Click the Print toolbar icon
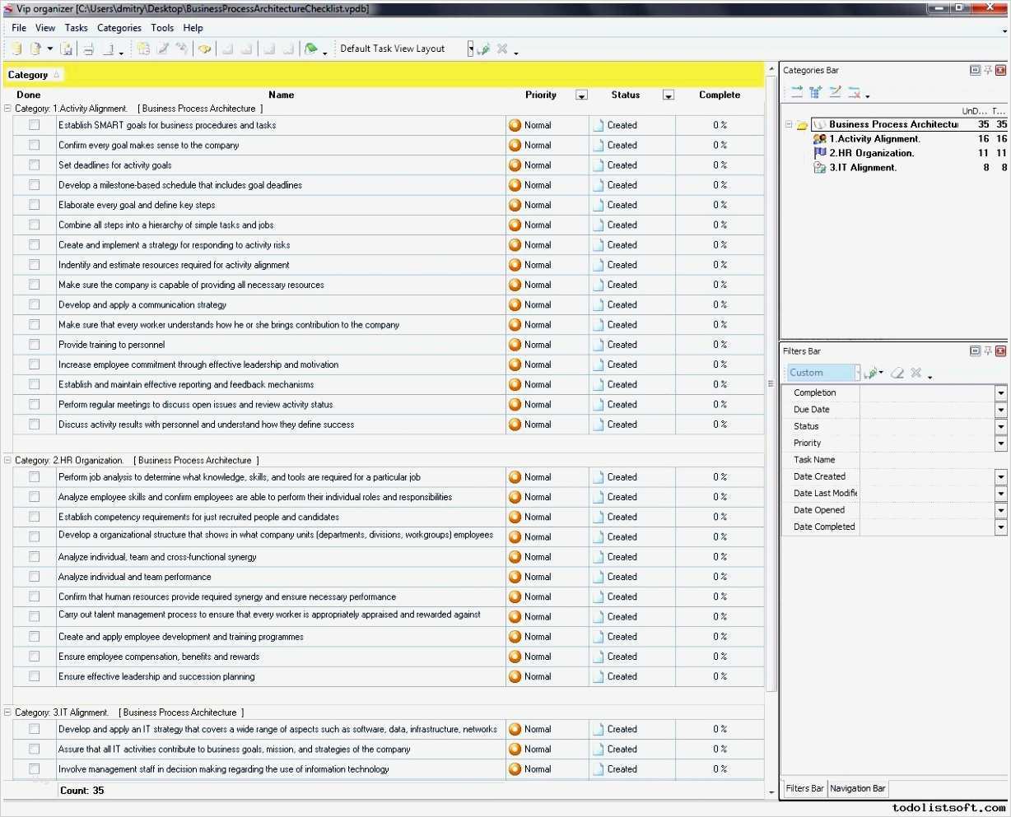The width and height of the screenshot is (1011, 817). pos(88,49)
